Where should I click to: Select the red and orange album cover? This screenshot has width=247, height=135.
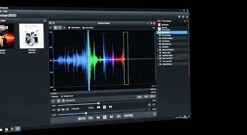pos(7,36)
